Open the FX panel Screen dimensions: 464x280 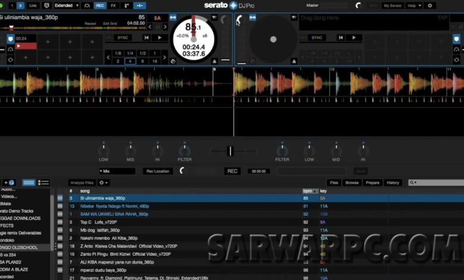(x=113, y=5)
